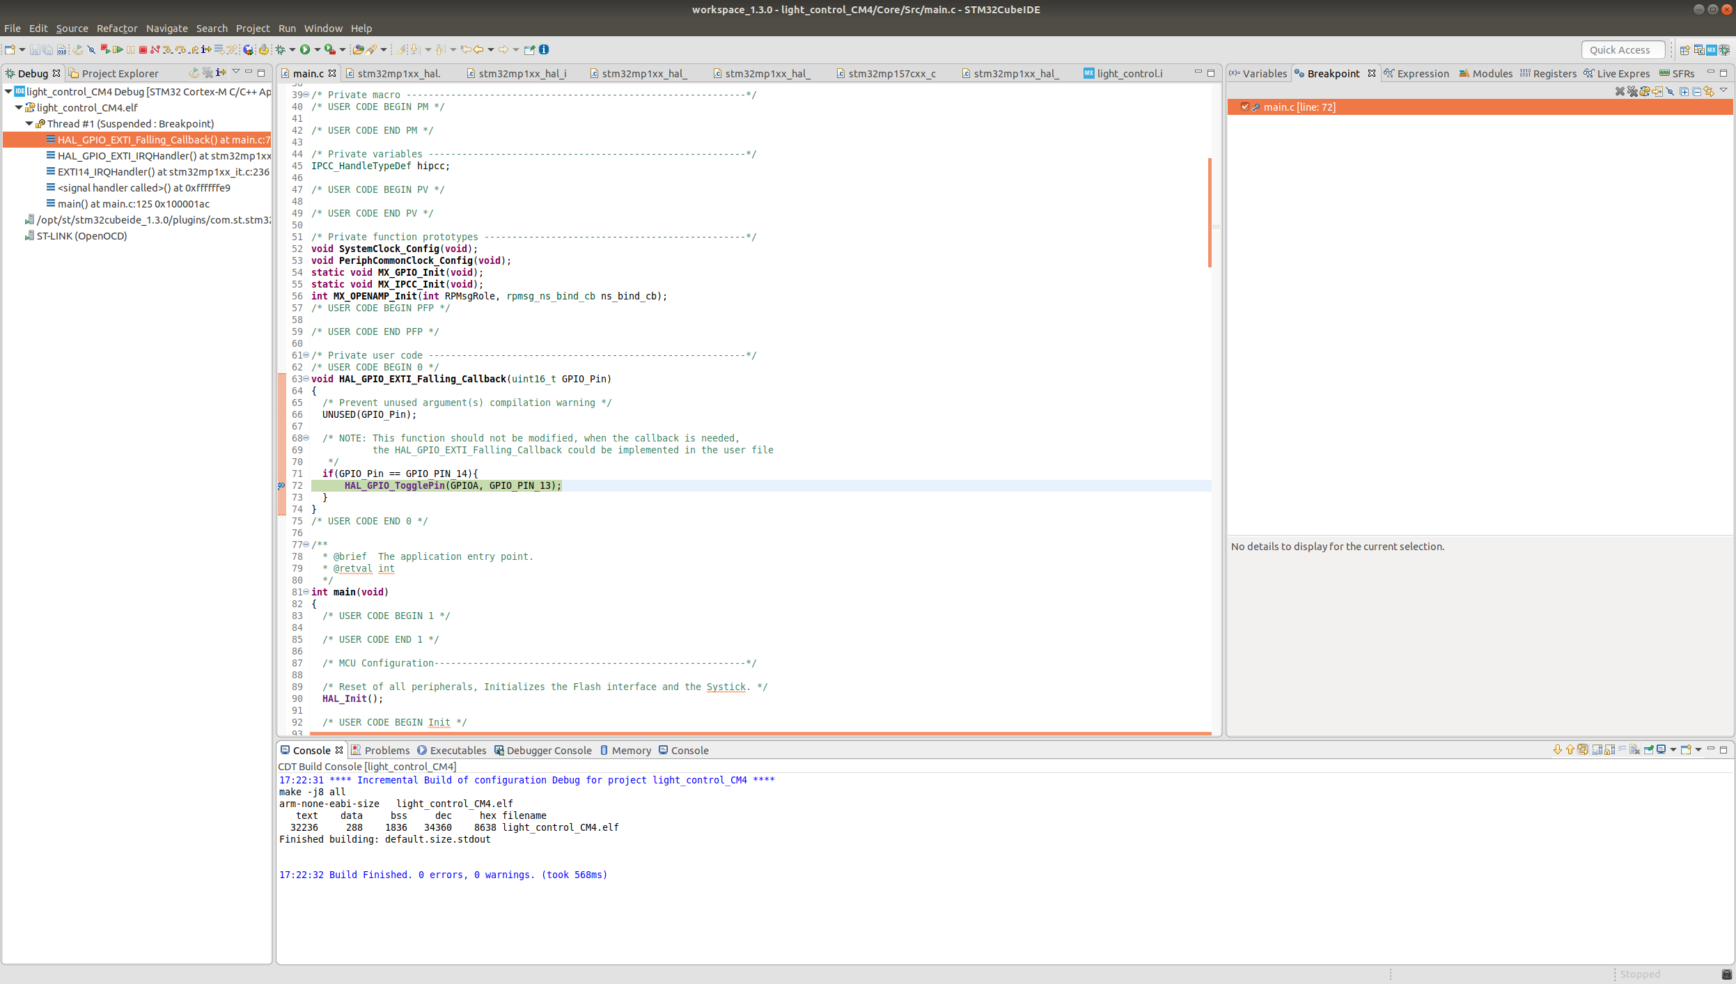This screenshot has width=1736, height=984.
Task: Click the Back navigation arrow icon
Action: click(x=478, y=49)
